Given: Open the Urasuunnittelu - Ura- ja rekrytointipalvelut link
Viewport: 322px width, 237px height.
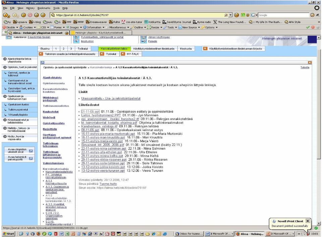Looking at the screenshot, I should point(111,98).
